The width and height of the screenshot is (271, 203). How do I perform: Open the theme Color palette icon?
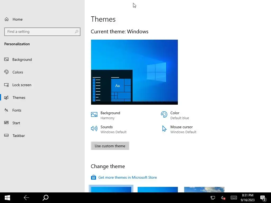[x=164, y=114]
